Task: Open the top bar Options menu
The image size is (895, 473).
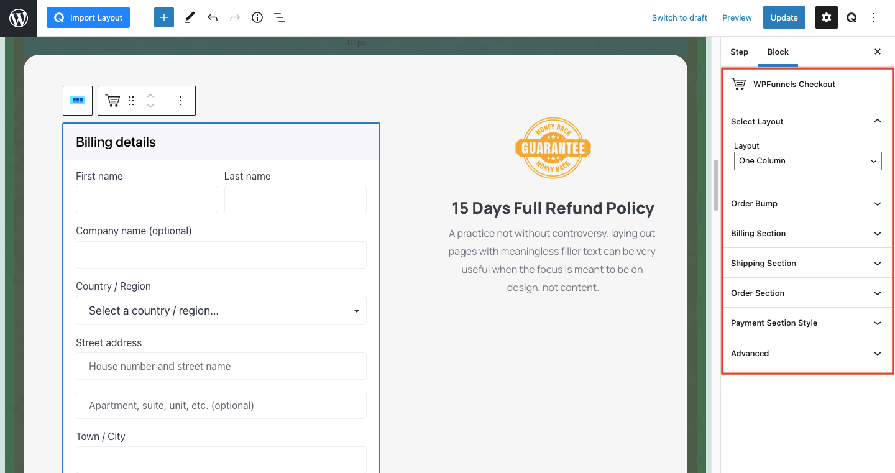Action: click(874, 17)
